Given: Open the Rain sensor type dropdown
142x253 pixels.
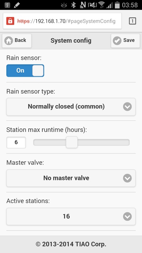Looking at the screenshot, I should coord(71,107).
